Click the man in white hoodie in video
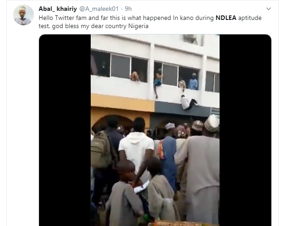 pyautogui.click(x=137, y=147)
